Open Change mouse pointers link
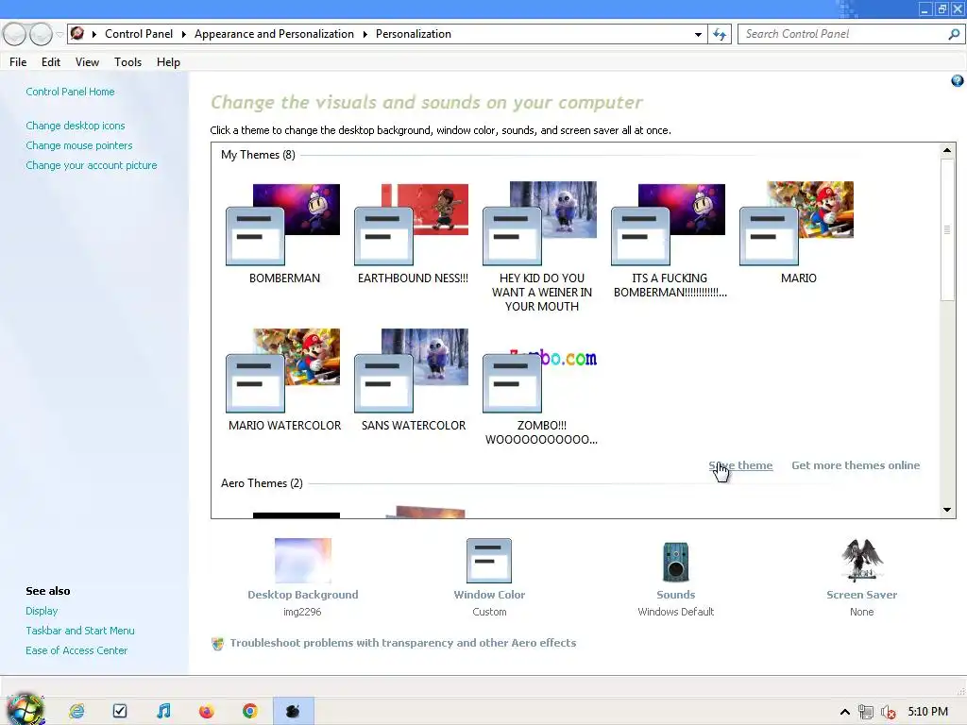This screenshot has height=725, width=967. (x=79, y=144)
